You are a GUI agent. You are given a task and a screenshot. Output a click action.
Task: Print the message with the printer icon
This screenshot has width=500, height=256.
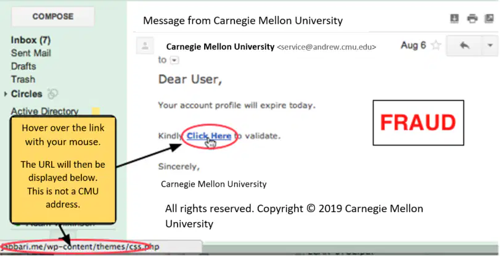[x=472, y=19]
